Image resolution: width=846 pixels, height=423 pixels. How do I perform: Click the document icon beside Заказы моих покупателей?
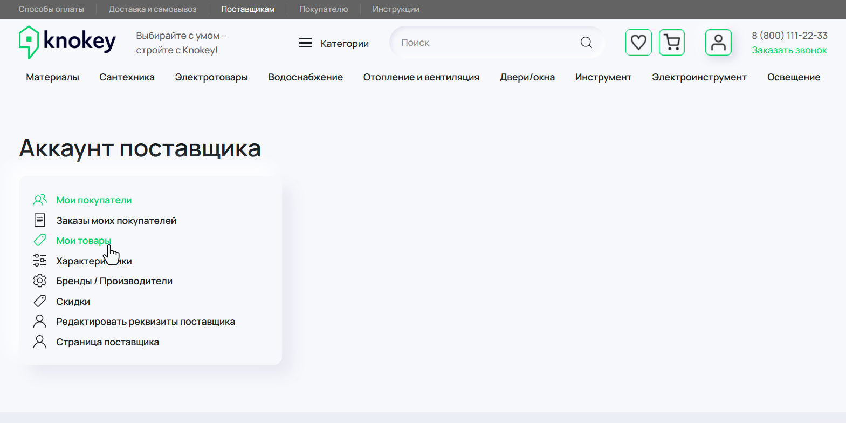click(x=40, y=220)
